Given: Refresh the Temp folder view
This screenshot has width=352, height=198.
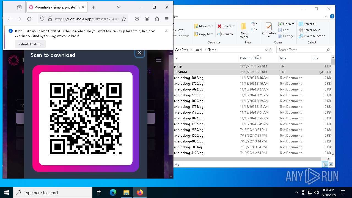Looking at the screenshot, I should 271,50.
